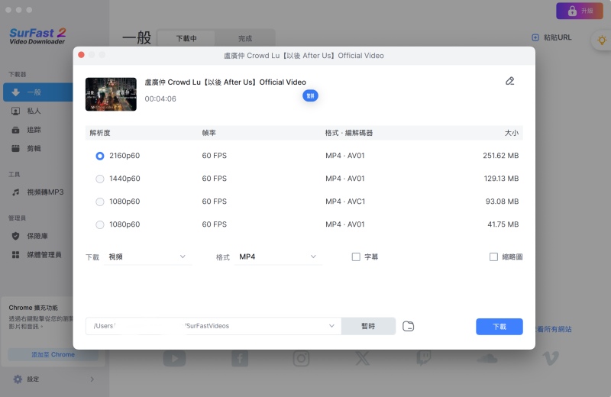This screenshot has width=611, height=397.
Task: Select the 2160p60 resolution radio button
Action: point(100,156)
